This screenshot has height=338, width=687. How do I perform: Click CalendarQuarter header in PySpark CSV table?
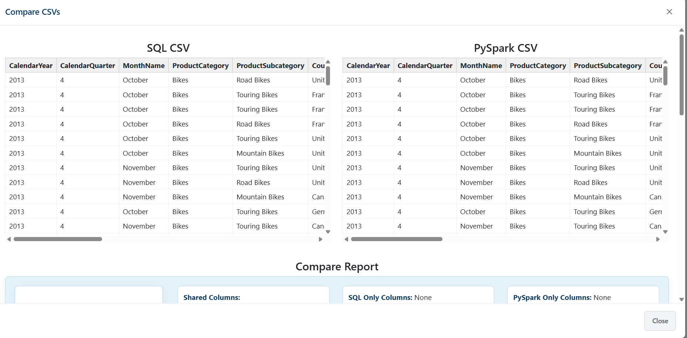click(x=425, y=65)
